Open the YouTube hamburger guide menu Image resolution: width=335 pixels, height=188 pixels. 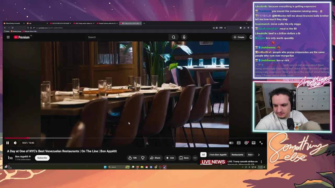pos(8,37)
